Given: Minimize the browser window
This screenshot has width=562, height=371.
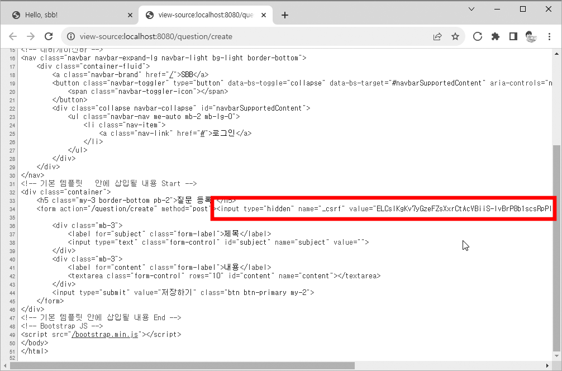Looking at the screenshot, I should pyautogui.click(x=497, y=9).
